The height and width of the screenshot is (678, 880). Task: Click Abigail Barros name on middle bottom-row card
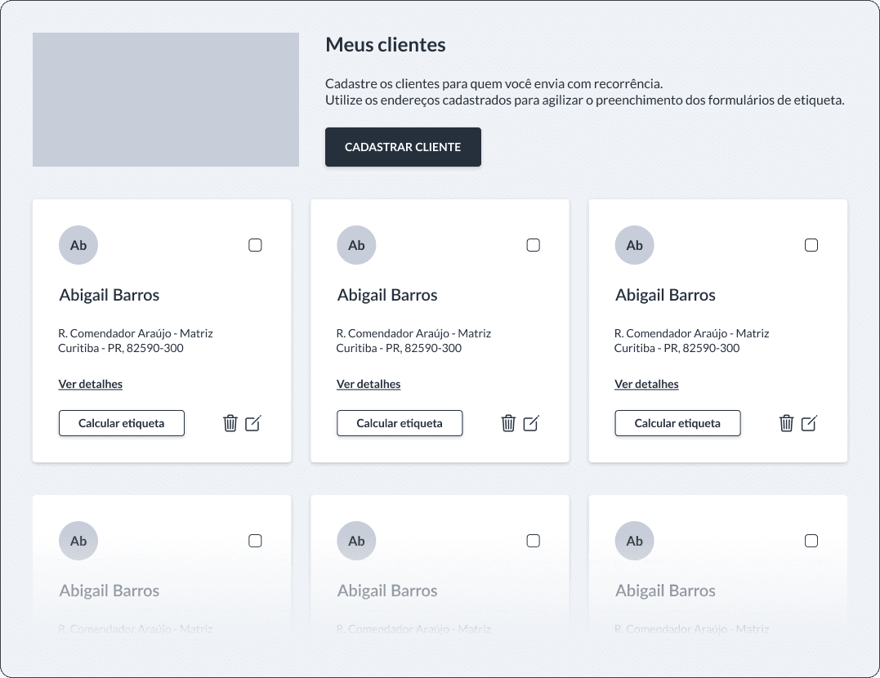pyautogui.click(x=387, y=591)
